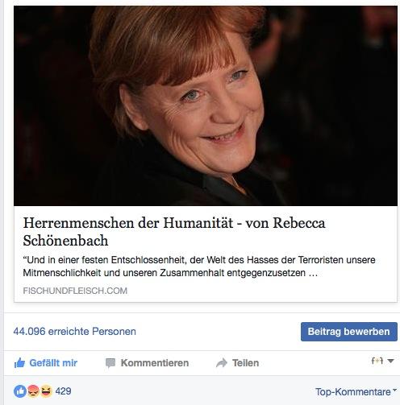Click the FISCHUNDFLEISCH.COM source link

click(x=75, y=291)
